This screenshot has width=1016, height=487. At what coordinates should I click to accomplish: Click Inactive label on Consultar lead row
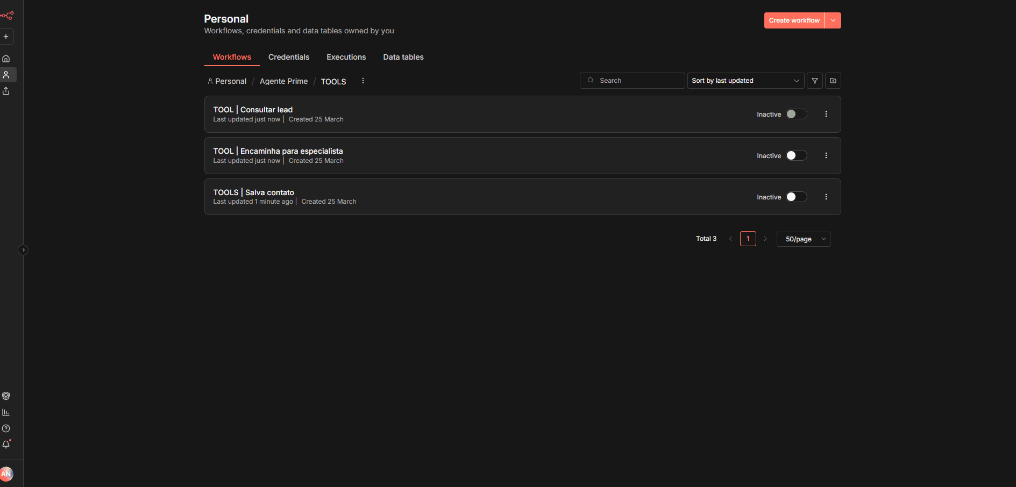[769, 114]
